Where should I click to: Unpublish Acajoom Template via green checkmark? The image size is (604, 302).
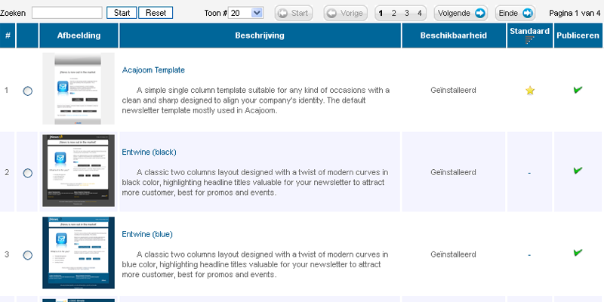pyautogui.click(x=578, y=90)
